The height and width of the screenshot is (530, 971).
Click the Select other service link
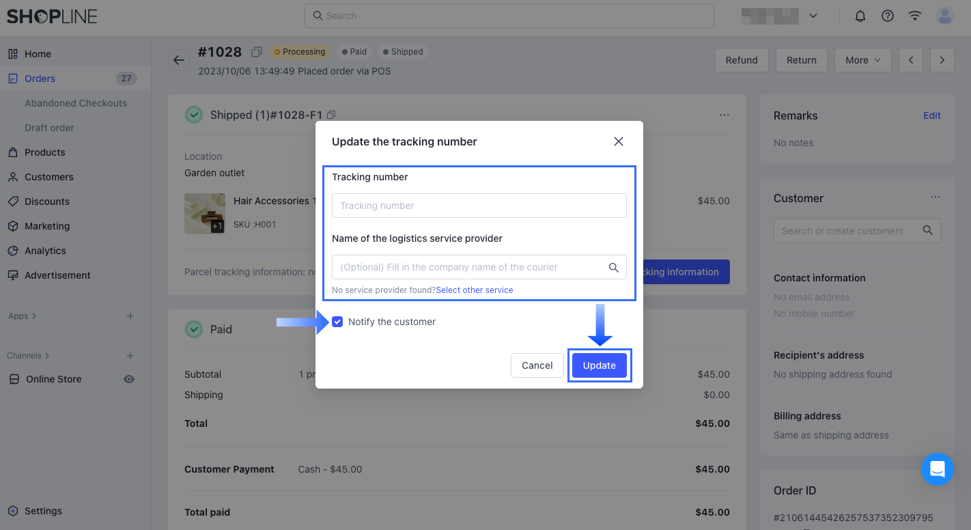[x=475, y=290]
